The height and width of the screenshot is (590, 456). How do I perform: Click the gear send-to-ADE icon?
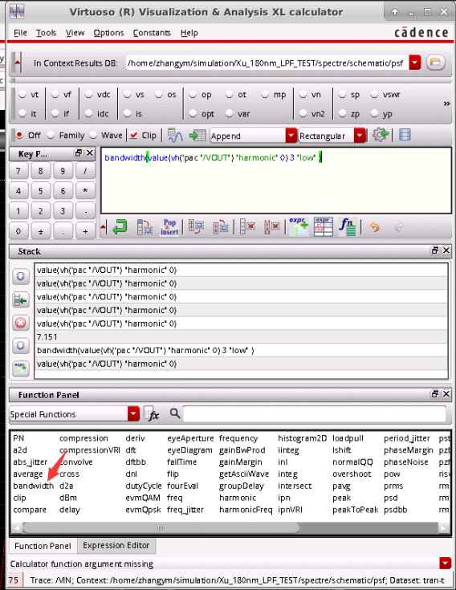[380, 135]
